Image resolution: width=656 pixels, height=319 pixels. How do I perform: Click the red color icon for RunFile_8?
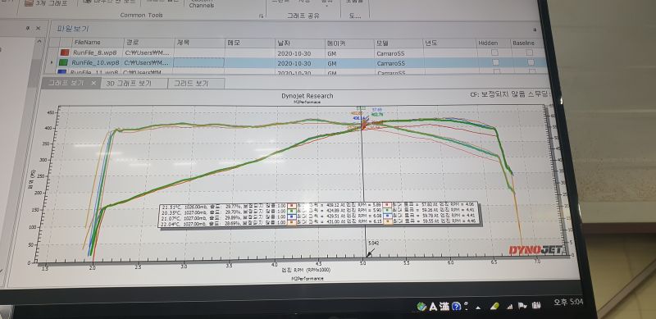(x=65, y=52)
